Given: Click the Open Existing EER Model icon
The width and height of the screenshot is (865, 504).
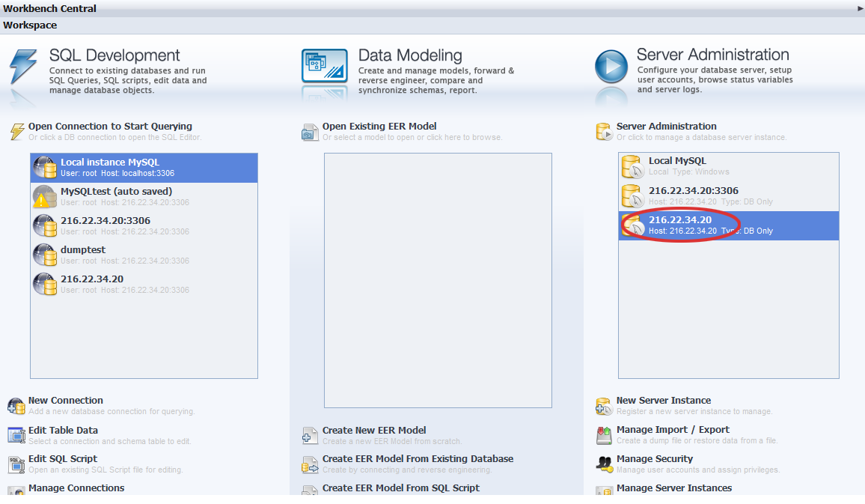Looking at the screenshot, I should click(x=310, y=132).
